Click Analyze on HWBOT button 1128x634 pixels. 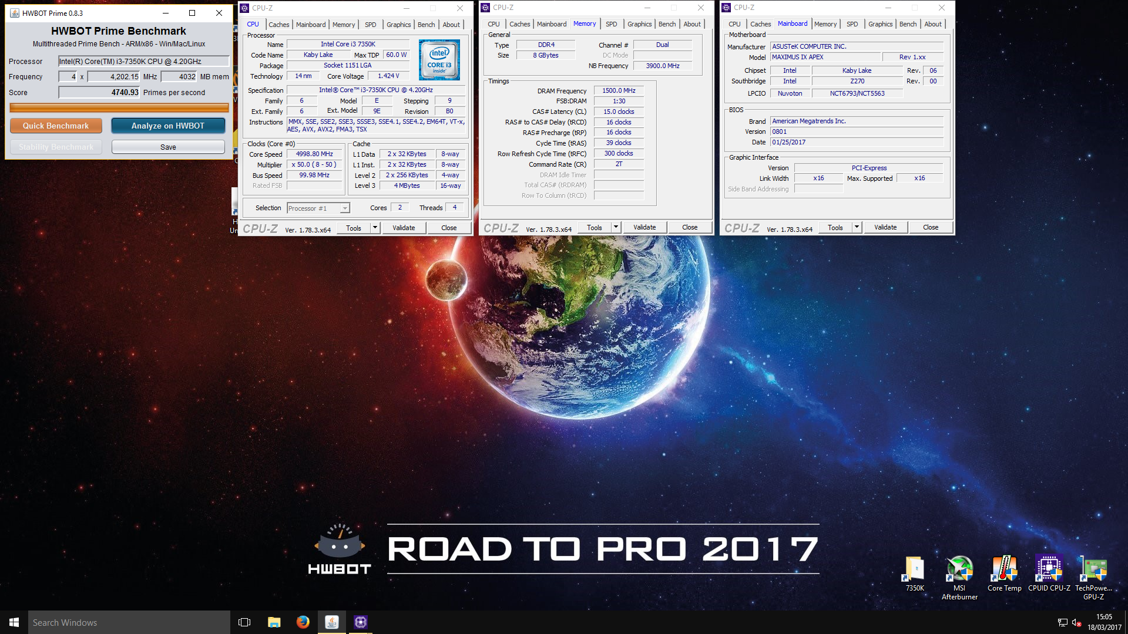coord(168,126)
